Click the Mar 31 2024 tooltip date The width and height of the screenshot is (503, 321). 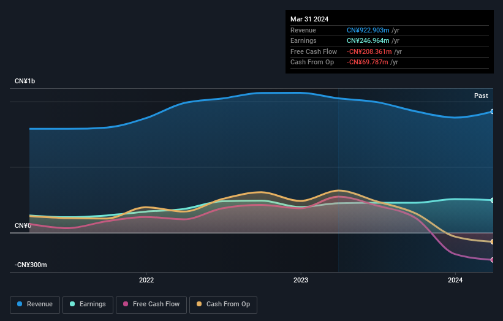(x=309, y=19)
